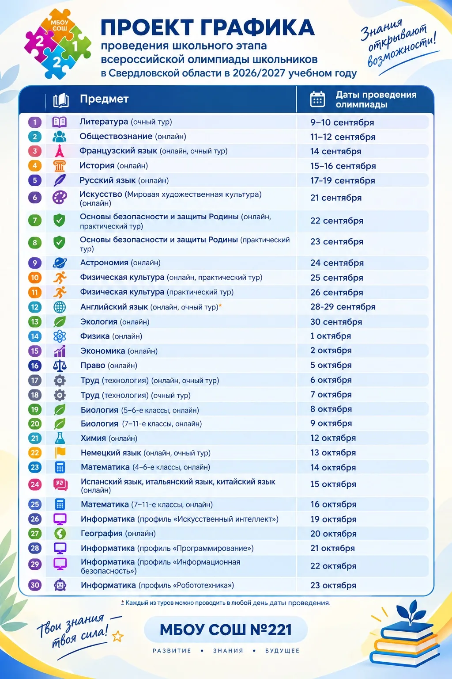Click the earth icon beside География
The width and height of the screenshot is (452, 679).
tap(60, 534)
